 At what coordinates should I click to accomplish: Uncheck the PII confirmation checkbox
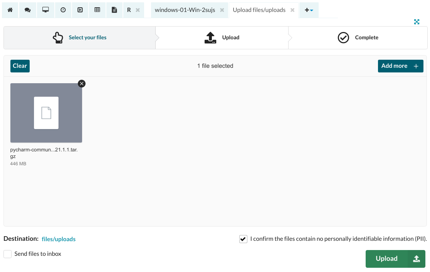point(243,239)
